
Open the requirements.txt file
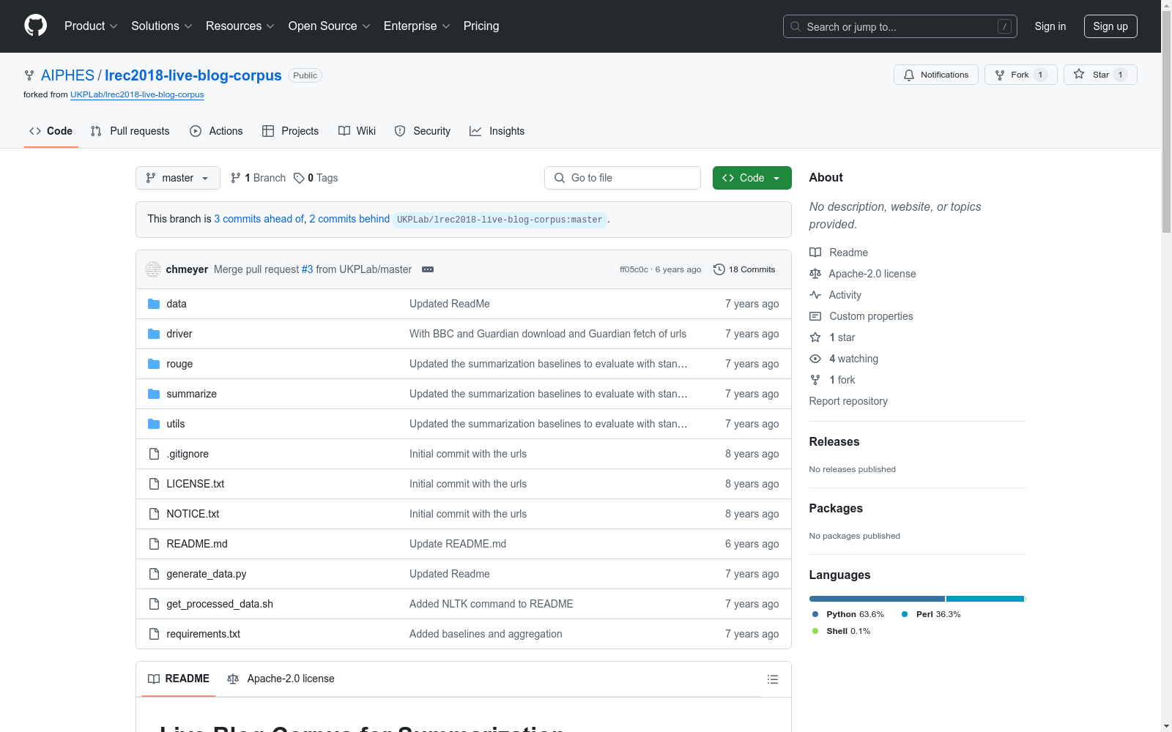204,634
